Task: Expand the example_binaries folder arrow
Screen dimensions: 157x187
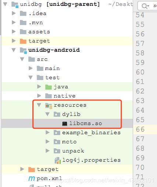Action: (47, 132)
